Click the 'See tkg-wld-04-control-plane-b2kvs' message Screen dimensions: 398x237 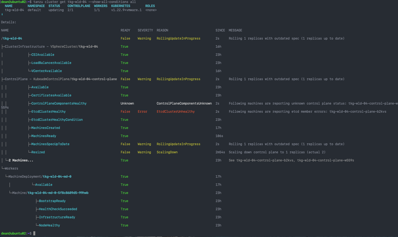(x=291, y=160)
